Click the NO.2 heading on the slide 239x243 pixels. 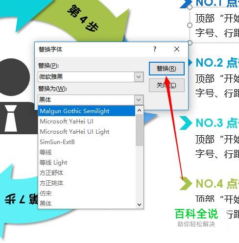pos(217,63)
